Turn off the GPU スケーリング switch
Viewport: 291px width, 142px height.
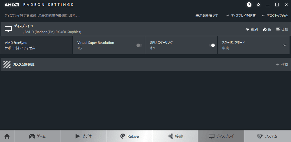(x=212, y=45)
